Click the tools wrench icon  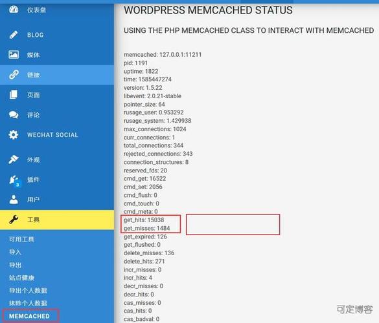14,220
